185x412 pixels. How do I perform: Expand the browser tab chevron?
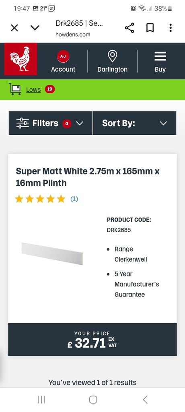tap(35, 28)
